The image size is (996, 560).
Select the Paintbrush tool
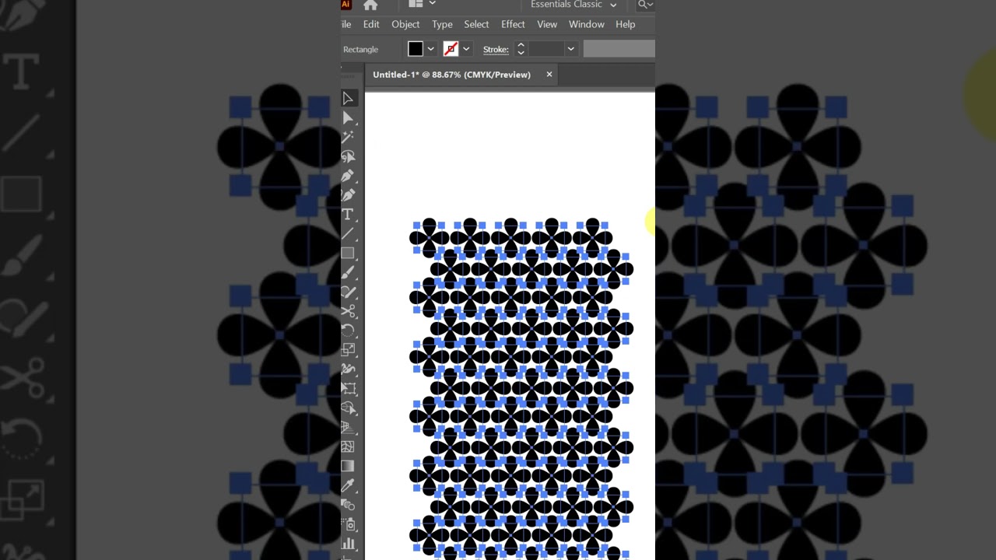coord(348,273)
